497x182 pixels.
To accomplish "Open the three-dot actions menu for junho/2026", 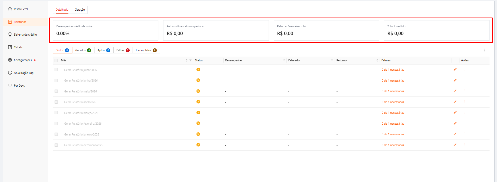I will (465, 80).
